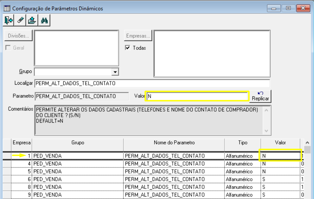Uncheck the Todas checkbox
Screen dimensions: 314x199
(x=127, y=48)
